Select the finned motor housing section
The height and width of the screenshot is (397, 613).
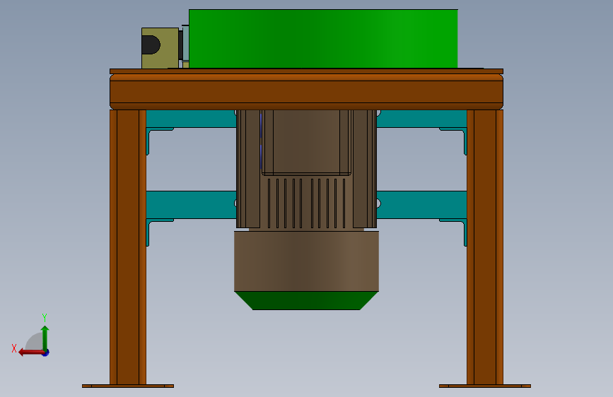tap(306, 203)
